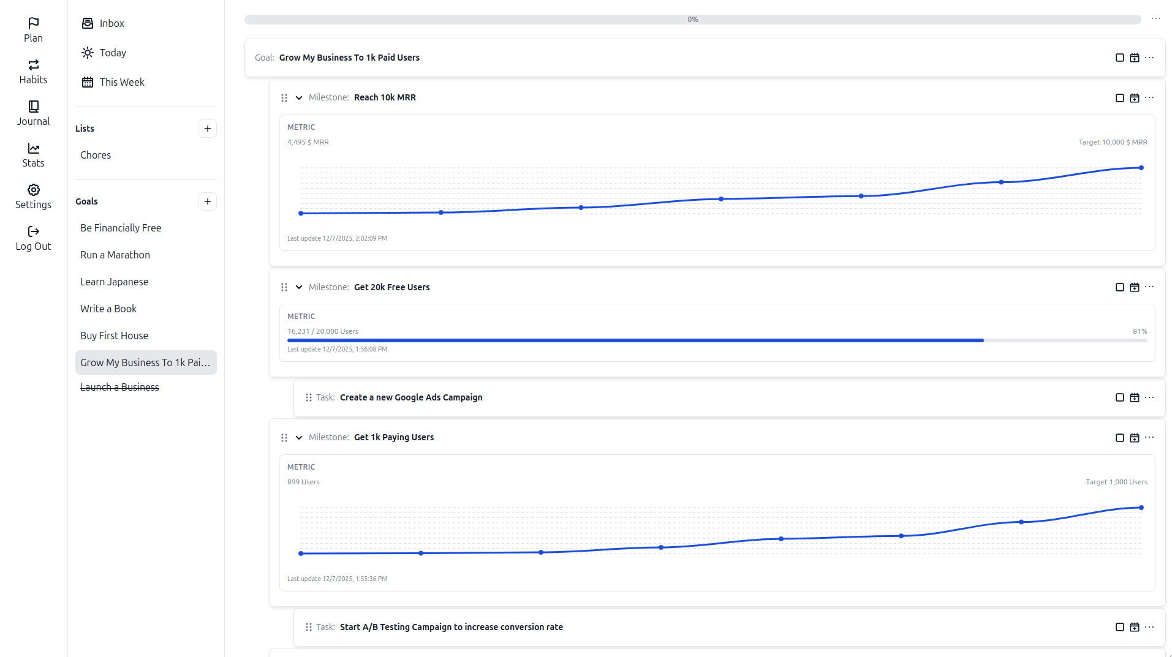Click the drag handle on Get 20k Free Users
The height and width of the screenshot is (657, 1172).
click(x=284, y=287)
